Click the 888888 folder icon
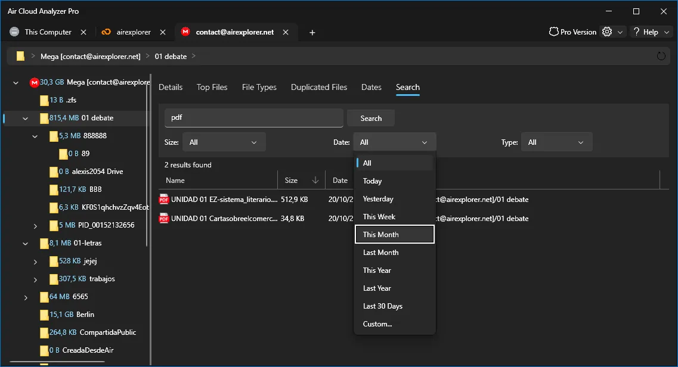This screenshot has width=678, height=367. (x=53, y=136)
